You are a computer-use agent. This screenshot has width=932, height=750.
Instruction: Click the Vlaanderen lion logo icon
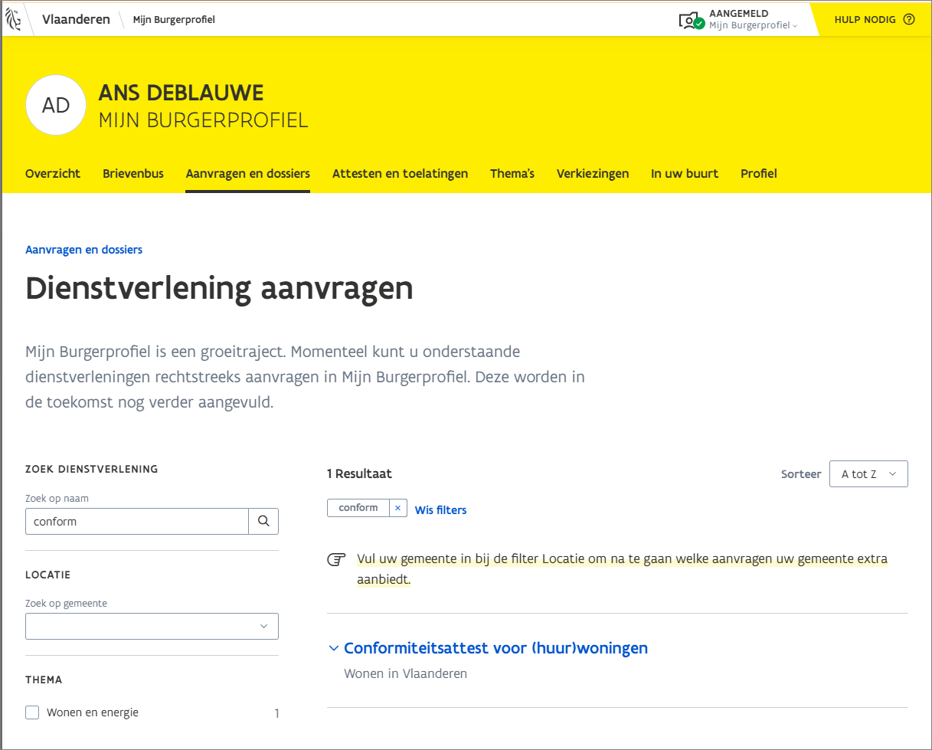click(14, 19)
